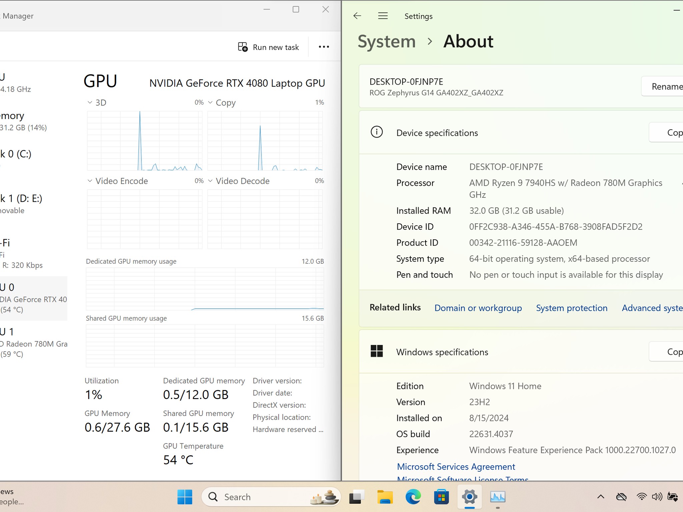The height and width of the screenshot is (512, 683).
Task: Click the Run new task icon
Action: click(243, 47)
